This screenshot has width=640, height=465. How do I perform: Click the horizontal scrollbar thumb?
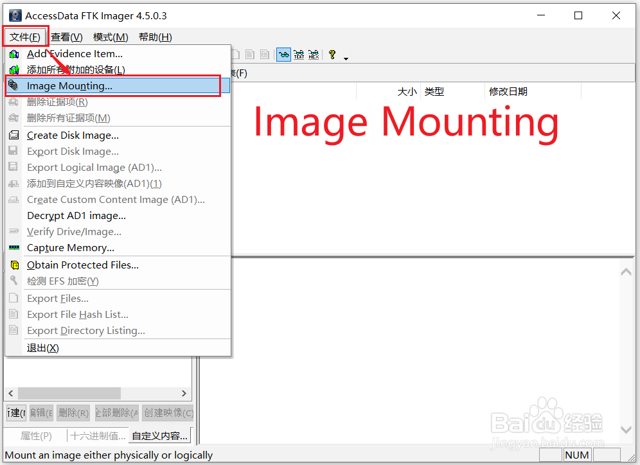[69, 393]
